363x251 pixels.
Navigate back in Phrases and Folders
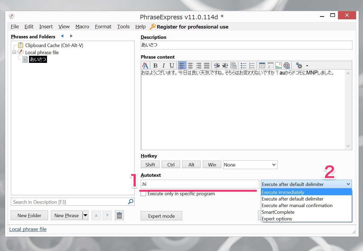pos(62,36)
